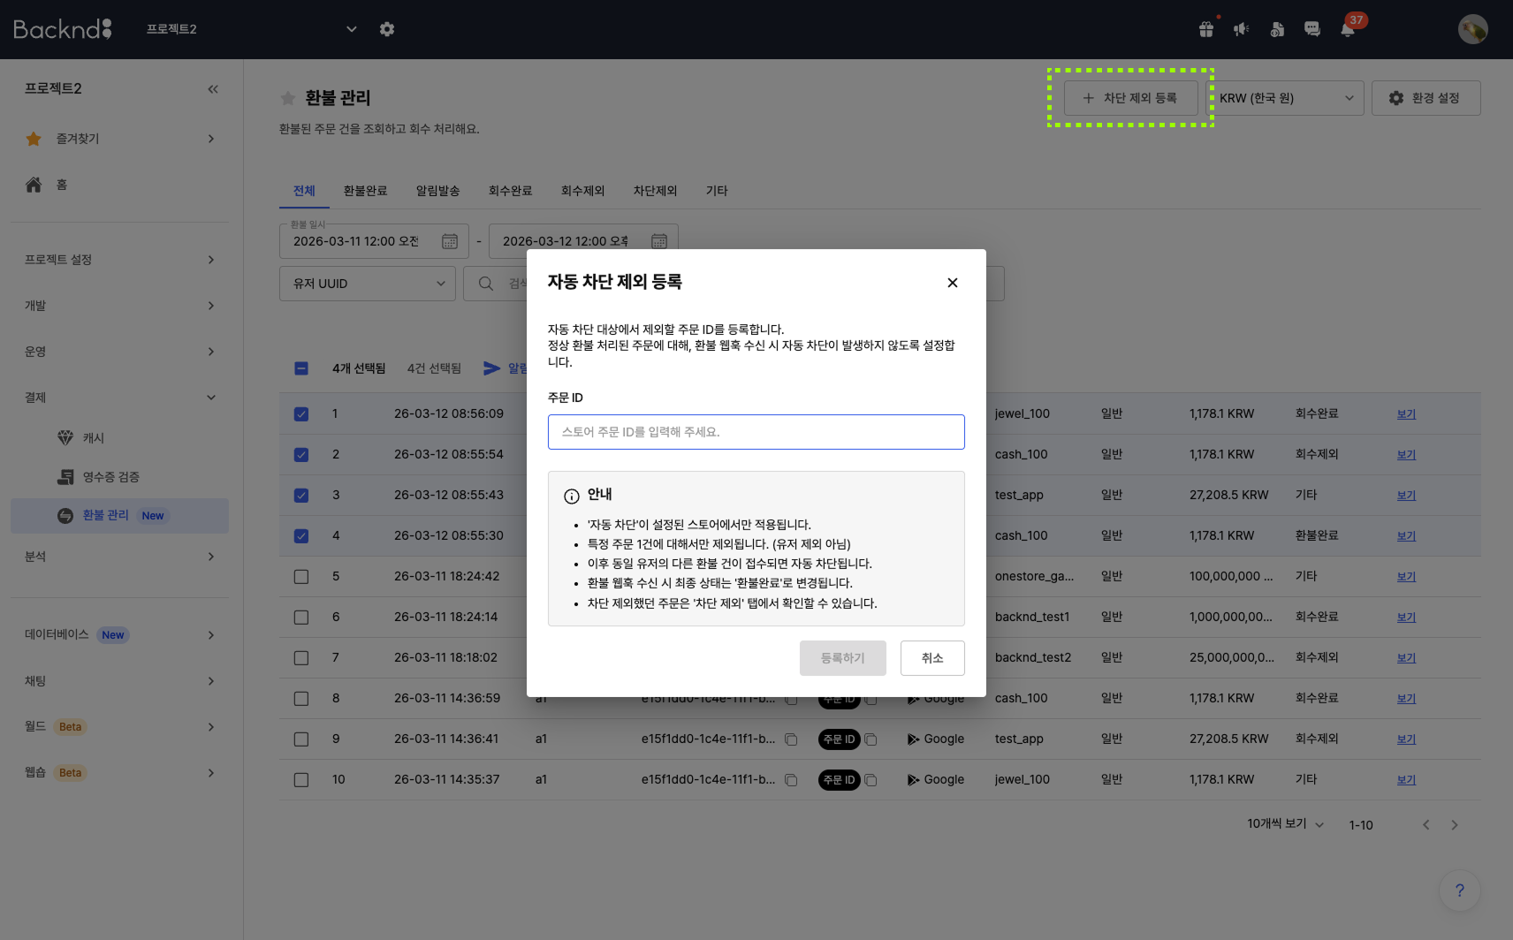1513x940 pixels.
Task: Open 보기 link on the backnd_test2 row
Action: point(1405,657)
